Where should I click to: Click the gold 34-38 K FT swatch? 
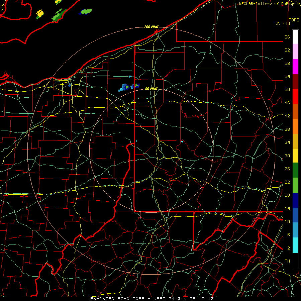point(295,141)
